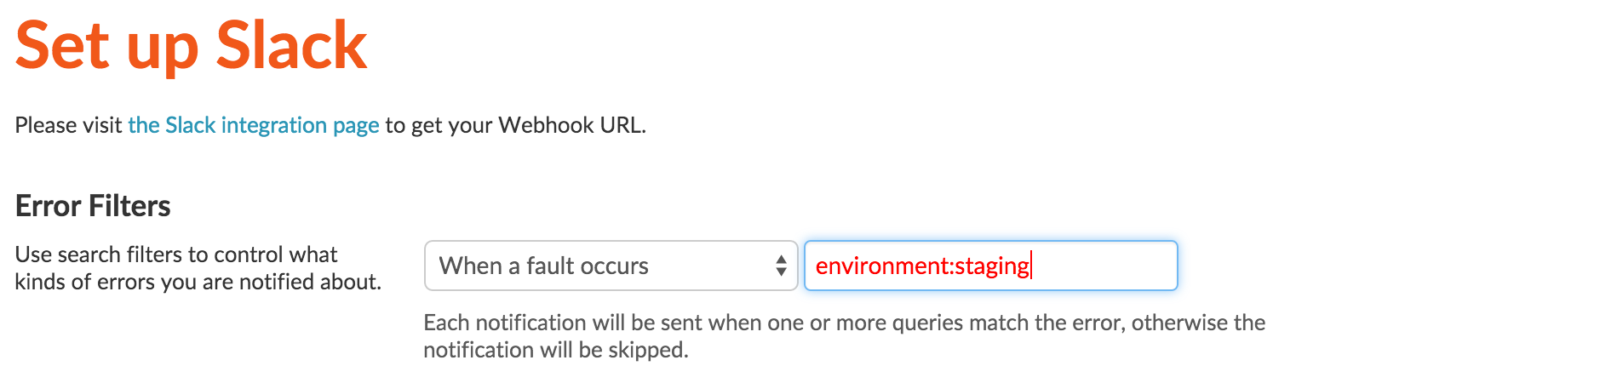1623x383 pixels.
Task: Click the up-down arrows on the fault dropdown
Action: click(x=781, y=266)
